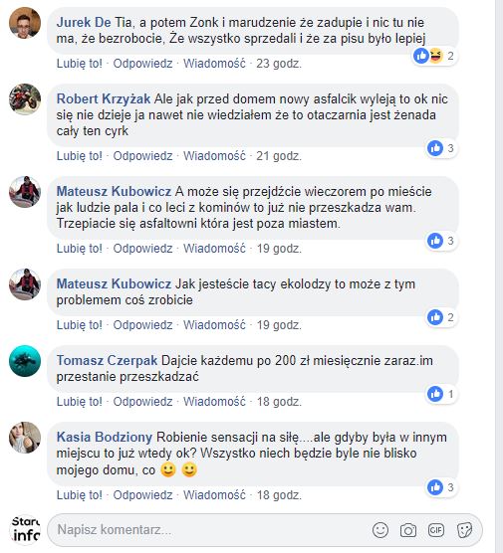Open the GIF selector in comment box
503x553 pixels.
coord(436,530)
